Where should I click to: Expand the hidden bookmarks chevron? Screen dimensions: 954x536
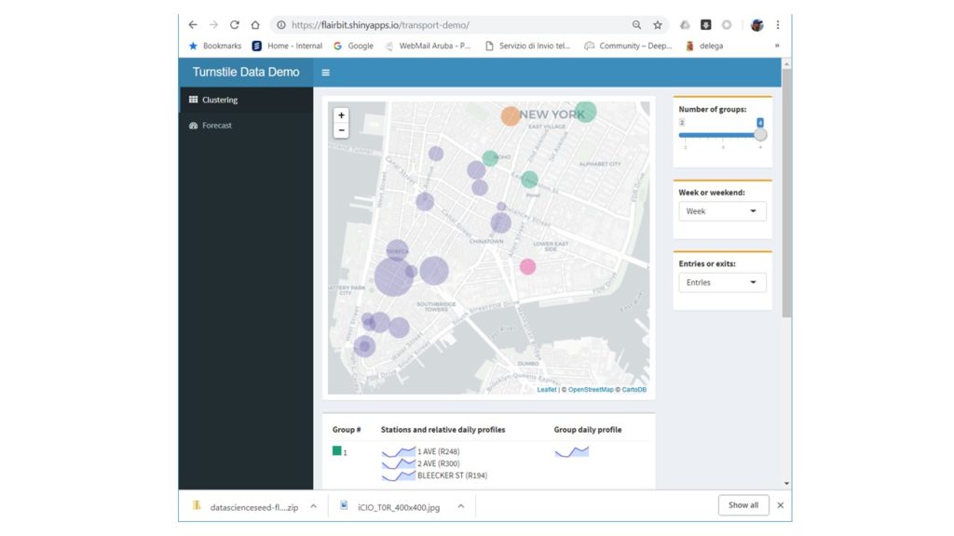(x=777, y=46)
